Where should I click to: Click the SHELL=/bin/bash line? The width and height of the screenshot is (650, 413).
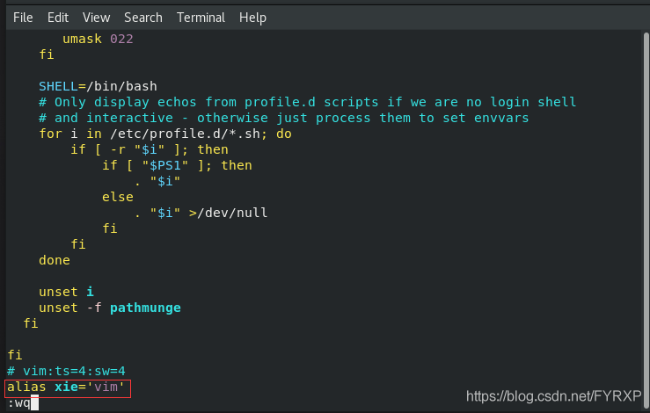pos(98,86)
